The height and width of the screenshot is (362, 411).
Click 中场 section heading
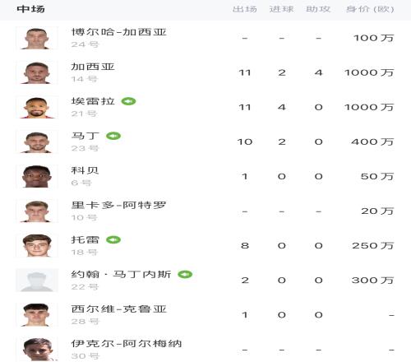point(30,9)
